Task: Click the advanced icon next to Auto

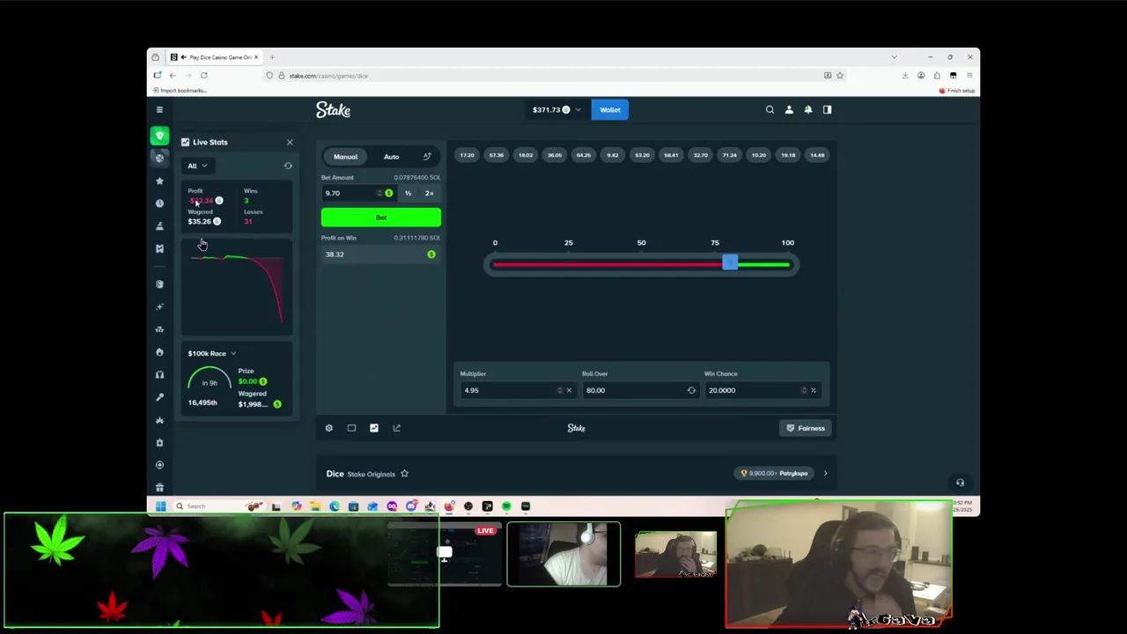Action: click(427, 157)
